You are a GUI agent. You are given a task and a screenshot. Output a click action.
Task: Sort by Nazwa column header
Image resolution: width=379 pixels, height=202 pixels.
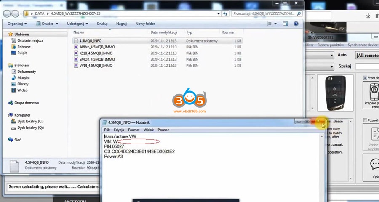click(79, 32)
